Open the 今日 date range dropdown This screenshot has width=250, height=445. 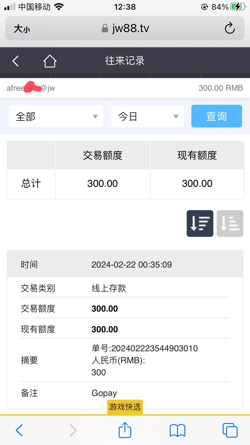(x=147, y=116)
